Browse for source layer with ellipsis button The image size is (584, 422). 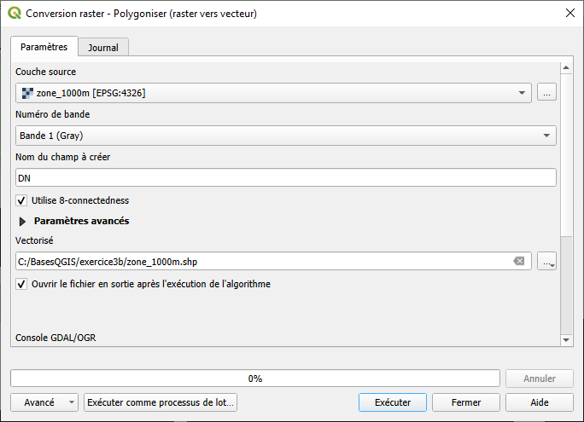(x=547, y=92)
